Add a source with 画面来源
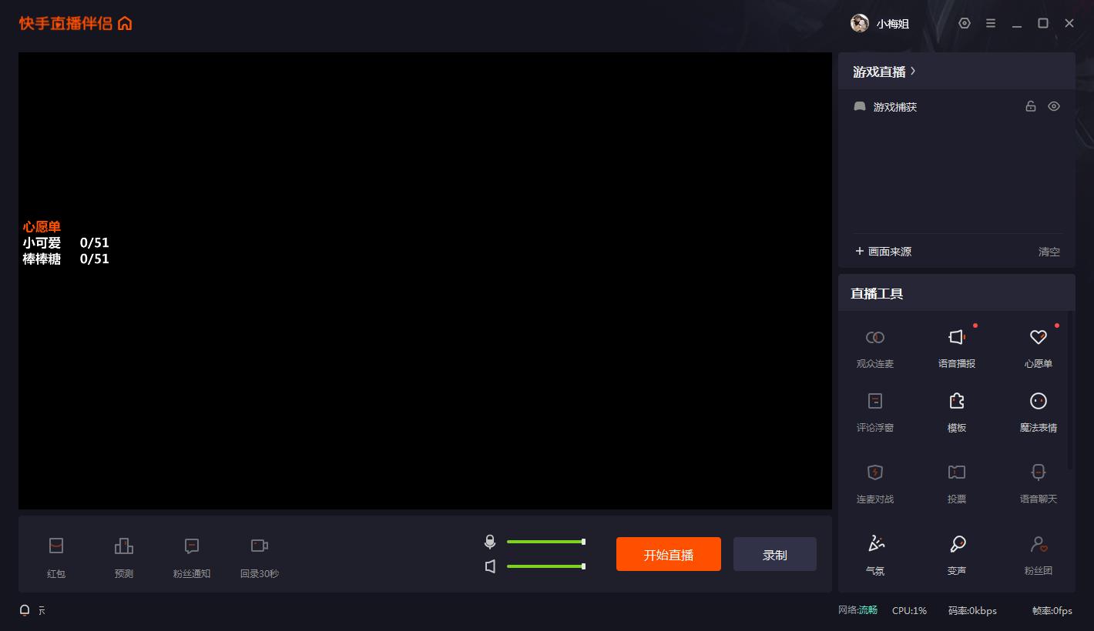 tap(884, 252)
